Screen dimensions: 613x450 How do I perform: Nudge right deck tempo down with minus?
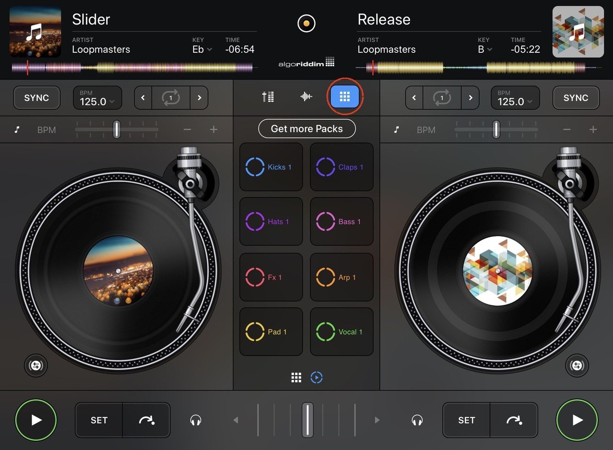pyautogui.click(x=567, y=129)
